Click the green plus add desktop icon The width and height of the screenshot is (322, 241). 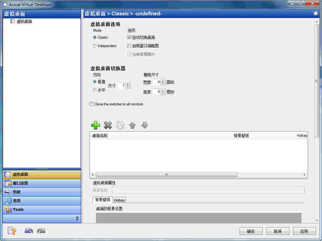96,125
